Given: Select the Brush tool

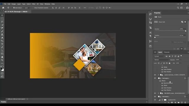Looking at the screenshot, I should tap(2, 31).
